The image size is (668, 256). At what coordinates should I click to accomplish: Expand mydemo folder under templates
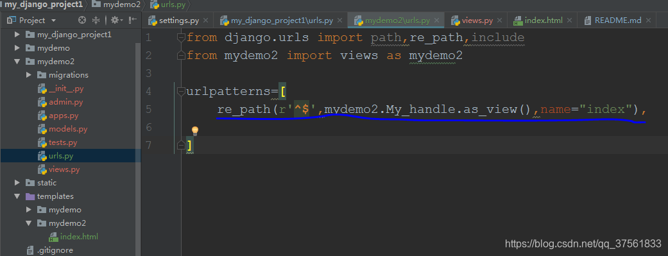click(28, 210)
